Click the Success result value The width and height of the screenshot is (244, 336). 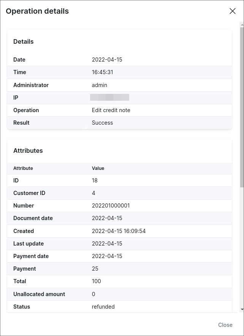[x=102, y=123]
